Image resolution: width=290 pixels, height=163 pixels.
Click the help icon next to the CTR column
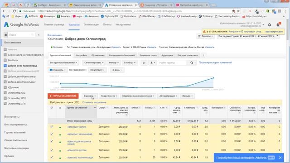(166, 108)
